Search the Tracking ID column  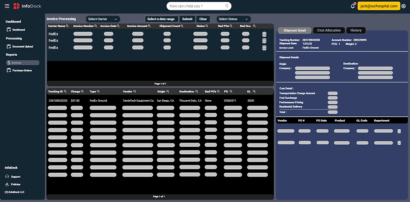click(65, 92)
